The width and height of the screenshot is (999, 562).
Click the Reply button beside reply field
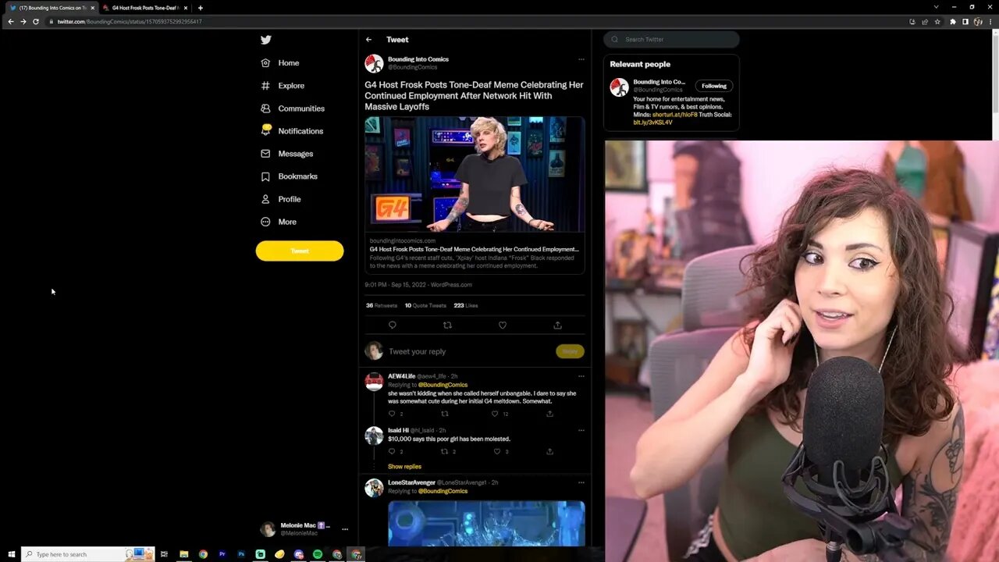pos(570,351)
